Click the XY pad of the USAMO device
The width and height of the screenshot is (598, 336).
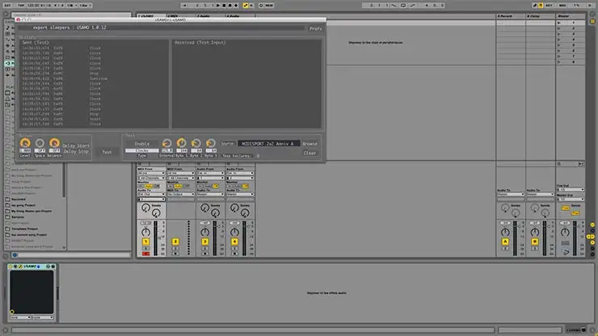pyautogui.click(x=32, y=292)
